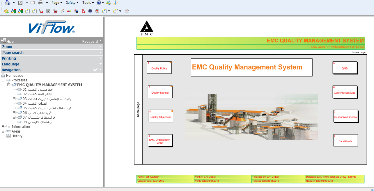Open the Home button dropdown arrow
Screen dimensions: 374x191
(14, 3)
